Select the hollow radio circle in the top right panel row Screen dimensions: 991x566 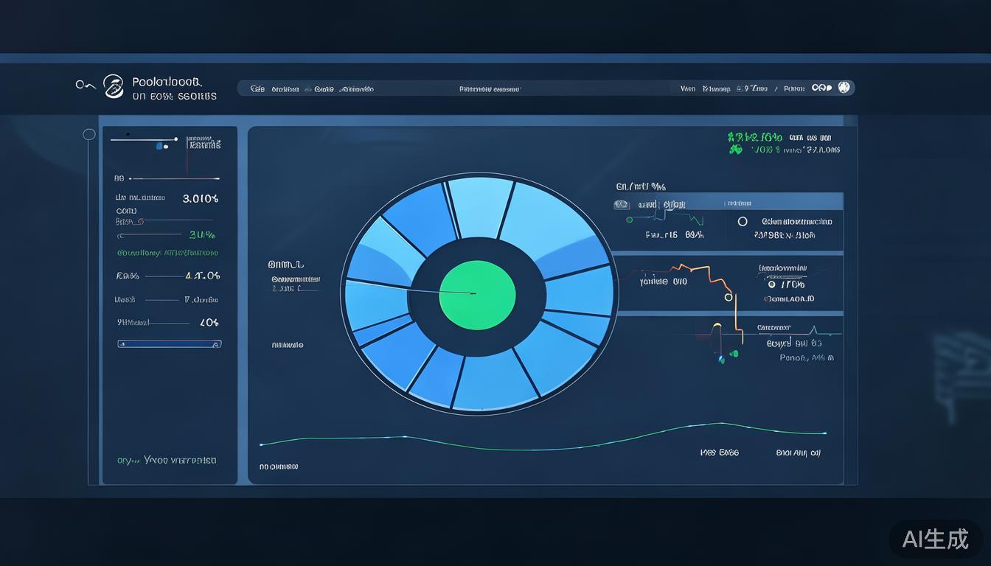tap(743, 221)
